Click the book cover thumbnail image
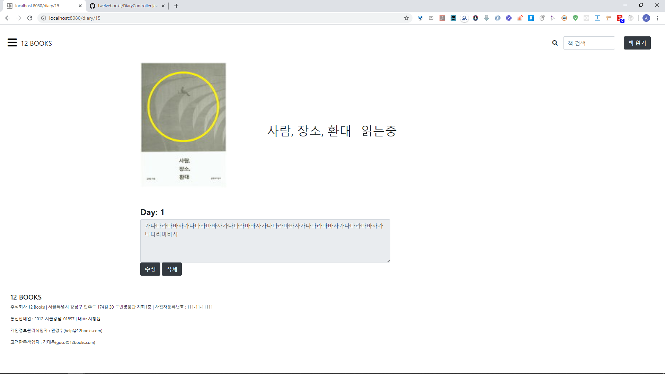Viewport: 665px width, 374px height. [x=183, y=125]
